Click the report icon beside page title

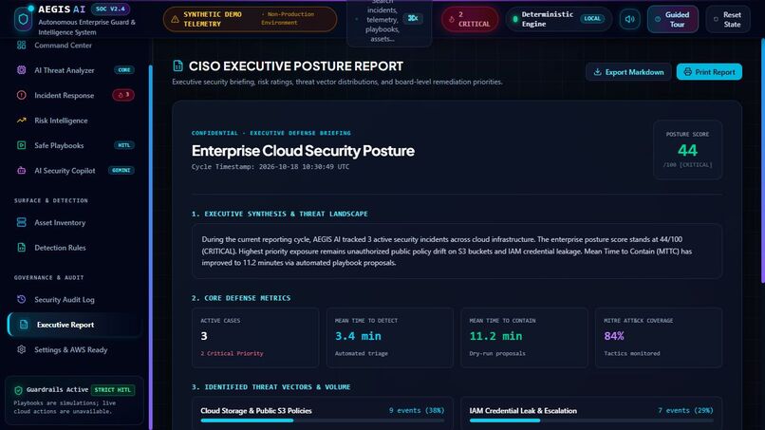(x=178, y=65)
